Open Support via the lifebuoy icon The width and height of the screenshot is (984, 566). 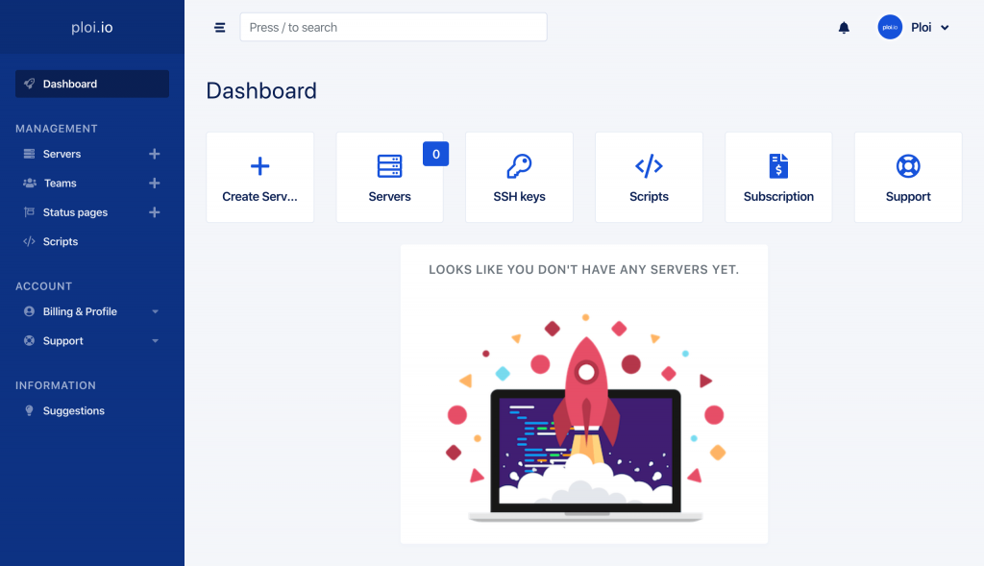[907, 165]
